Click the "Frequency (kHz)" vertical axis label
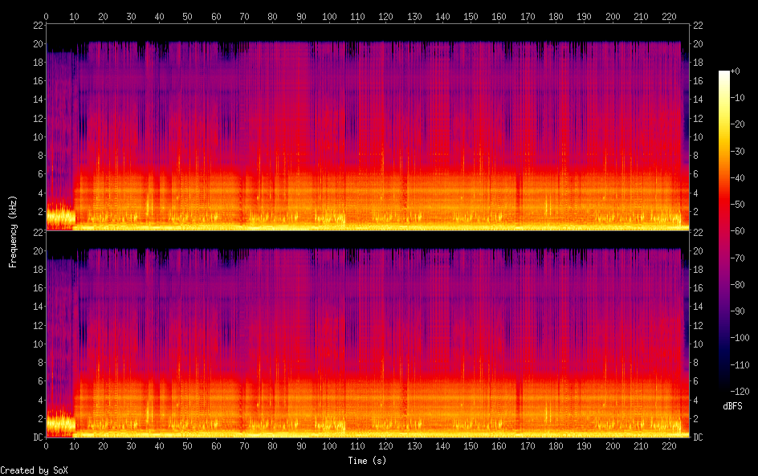 pyautogui.click(x=13, y=231)
